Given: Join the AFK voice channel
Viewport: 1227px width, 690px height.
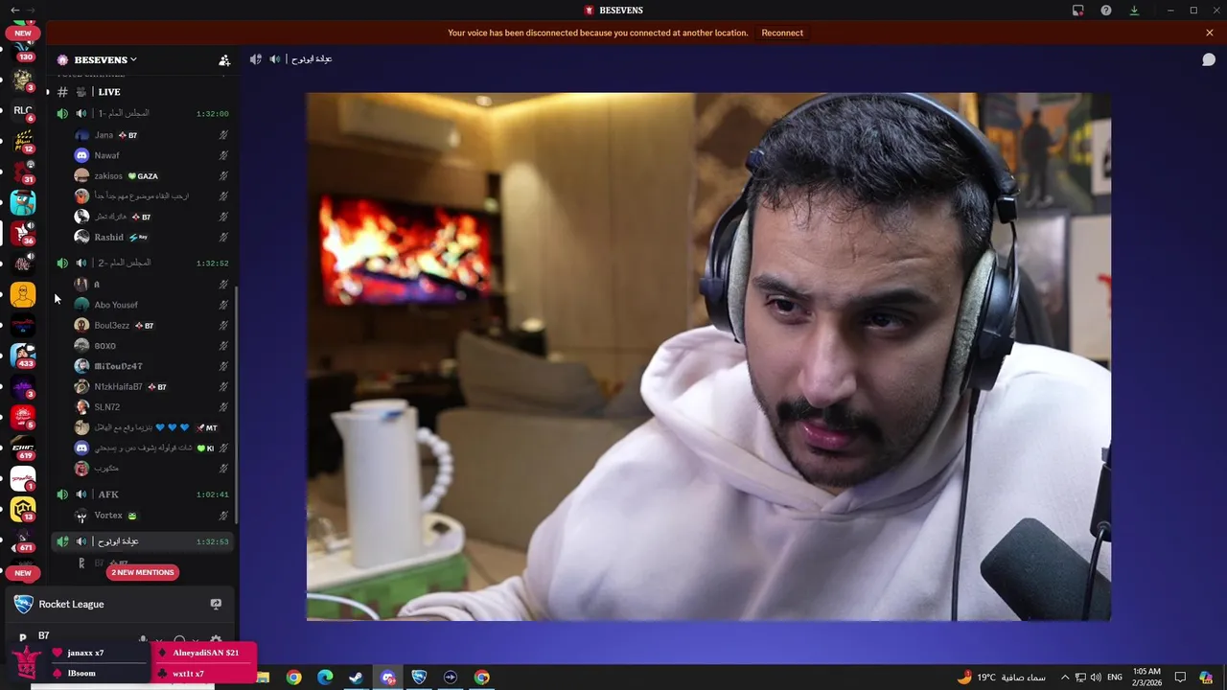Looking at the screenshot, I should [142, 494].
